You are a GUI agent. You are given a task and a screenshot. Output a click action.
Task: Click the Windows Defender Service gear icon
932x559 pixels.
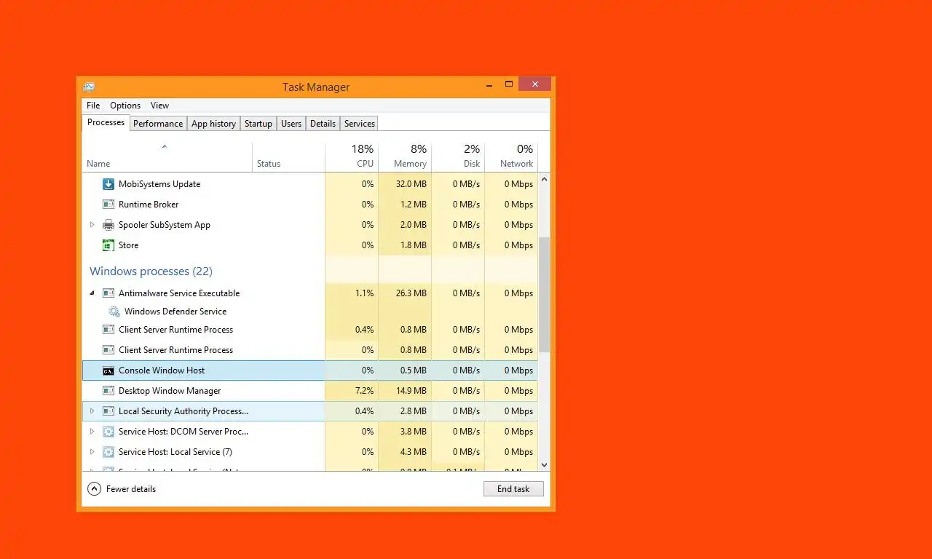(x=114, y=312)
